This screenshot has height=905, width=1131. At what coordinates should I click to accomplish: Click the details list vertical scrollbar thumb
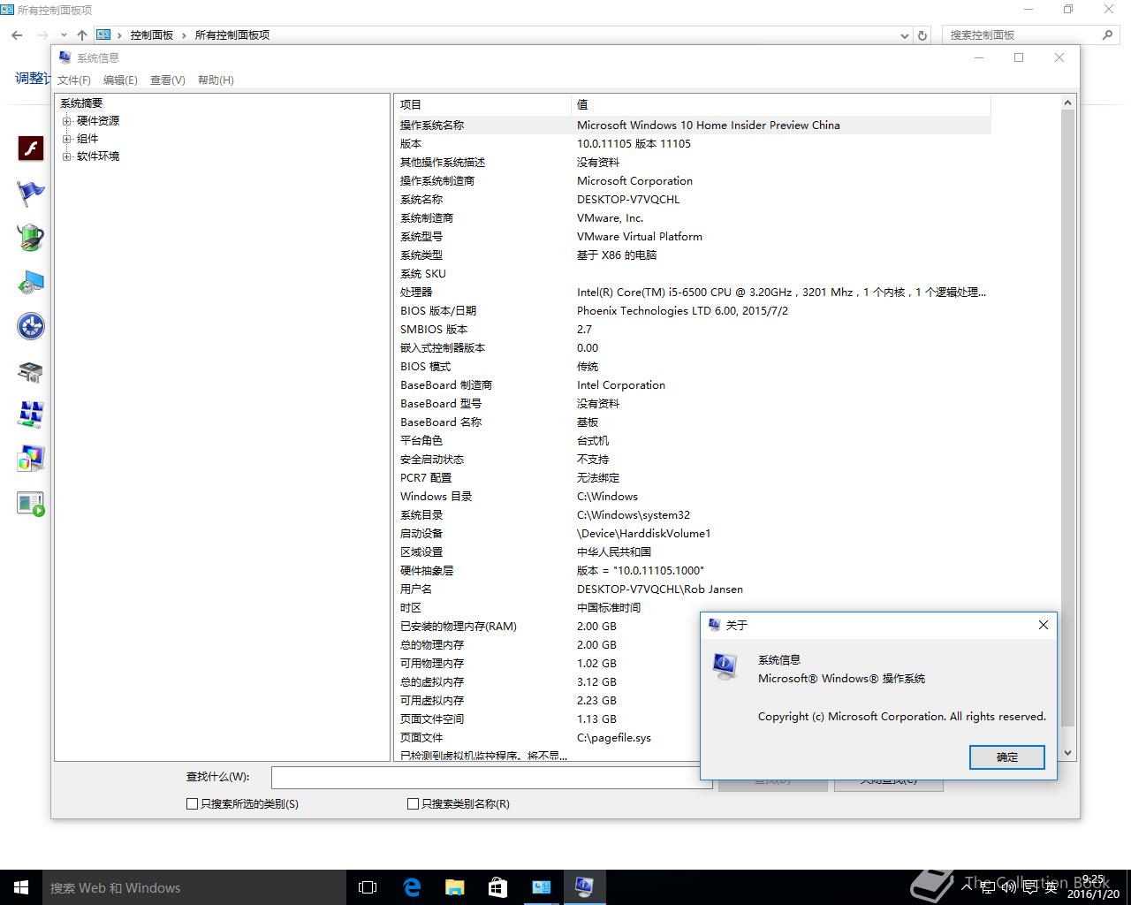pos(1067,419)
